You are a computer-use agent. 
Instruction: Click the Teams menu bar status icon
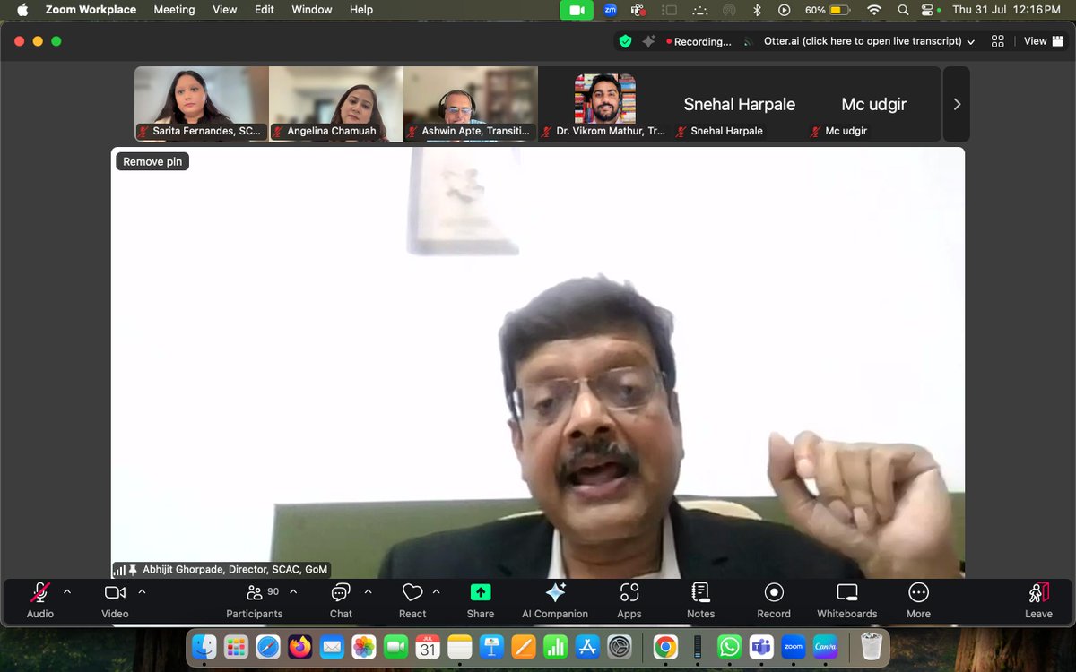[638, 10]
